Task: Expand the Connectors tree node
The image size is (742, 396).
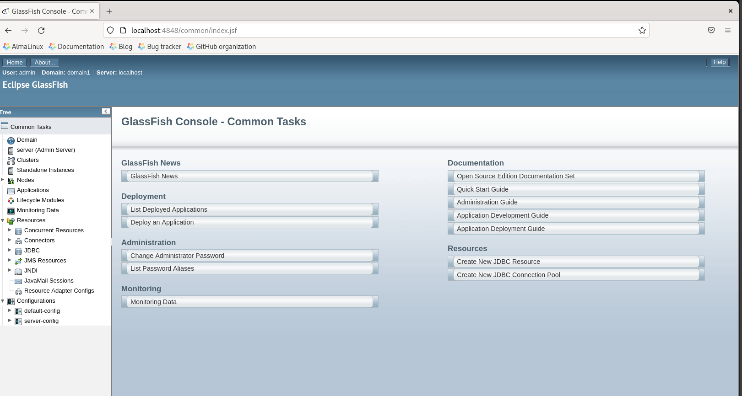Action: coord(10,240)
